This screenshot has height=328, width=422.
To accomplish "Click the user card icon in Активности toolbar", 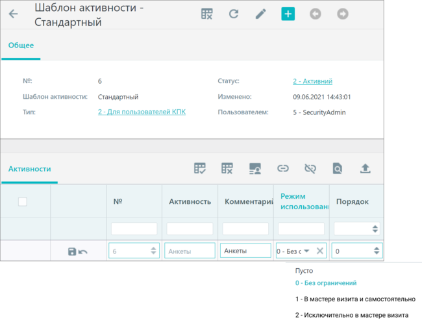I will (255, 169).
